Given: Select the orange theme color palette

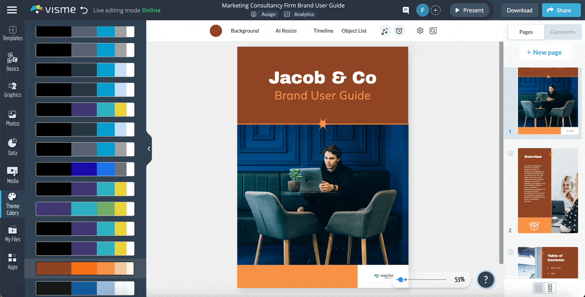Looking at the screenshot, I should [x=84, y=268].
